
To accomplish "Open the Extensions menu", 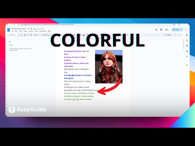I will [43, 31].
